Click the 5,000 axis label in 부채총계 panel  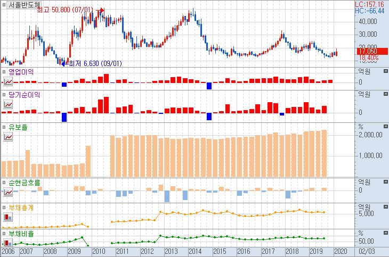(366, 213)
